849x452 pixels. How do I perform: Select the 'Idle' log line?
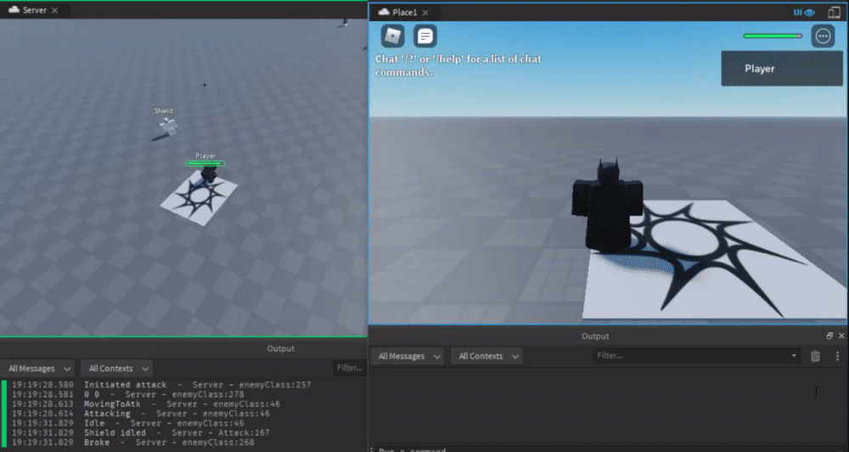[128, 423]
